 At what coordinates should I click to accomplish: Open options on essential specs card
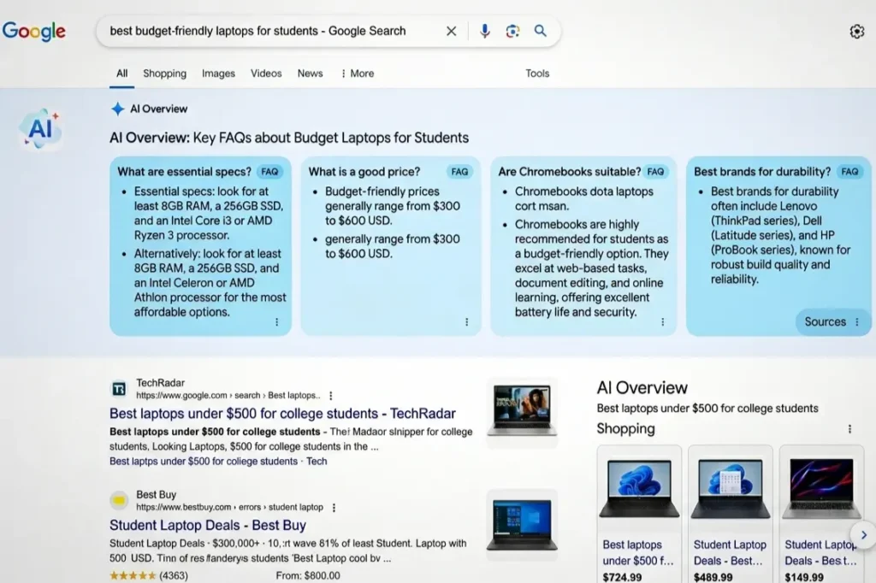276,322
